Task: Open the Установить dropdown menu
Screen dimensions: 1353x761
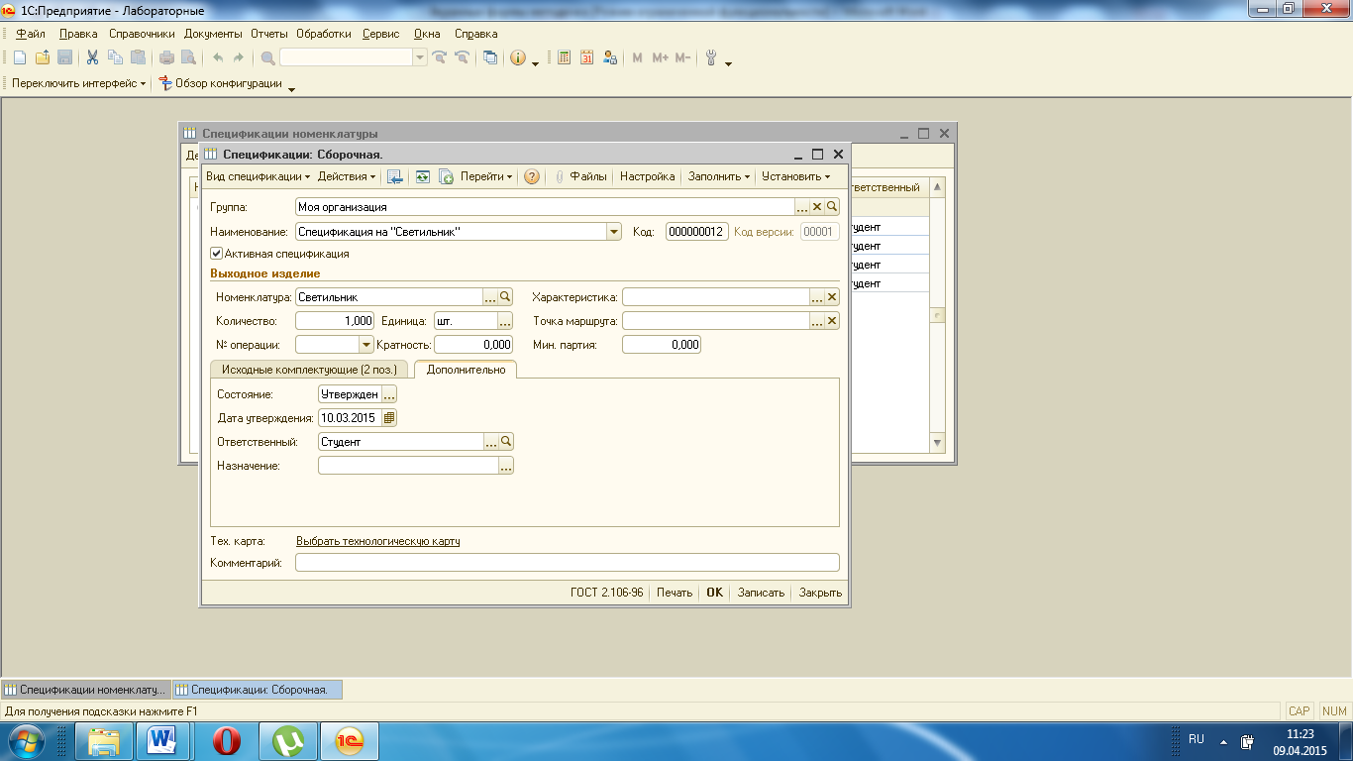Action: [x=796, y=176]
